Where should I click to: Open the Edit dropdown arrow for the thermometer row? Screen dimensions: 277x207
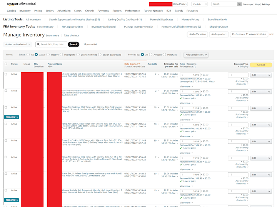pyautogui.click(x=269, y=92)
